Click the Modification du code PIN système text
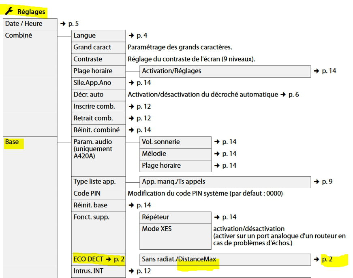Viewport: 353px width, 278px height. coord(205,194)
